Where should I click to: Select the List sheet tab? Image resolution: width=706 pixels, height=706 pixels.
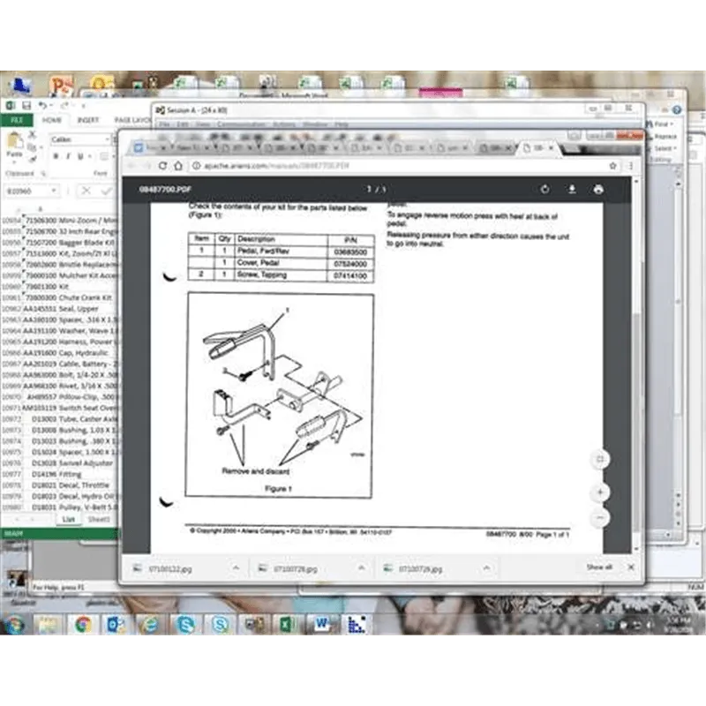68,519
